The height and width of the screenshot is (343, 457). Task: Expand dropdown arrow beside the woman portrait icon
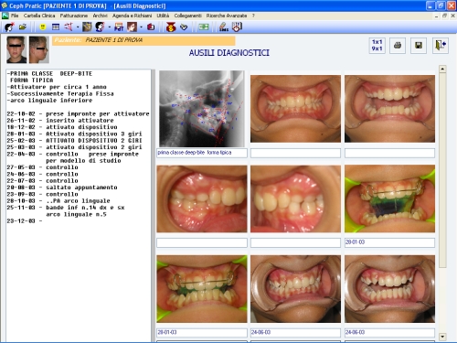click(x=141, y=27)
